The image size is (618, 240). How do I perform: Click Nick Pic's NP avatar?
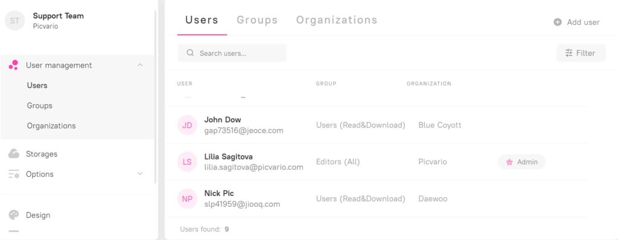pyautogui.click(x=187, y=198)
